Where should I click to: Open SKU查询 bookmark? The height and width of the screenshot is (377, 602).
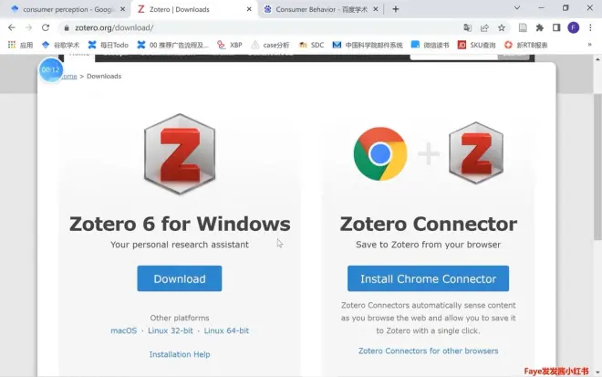[476, 45]
